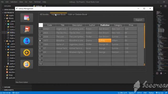Click the terminal panel maximize chevron
Image resolution: width=168 pixels, height=94 pixels.
coord(165,73)
